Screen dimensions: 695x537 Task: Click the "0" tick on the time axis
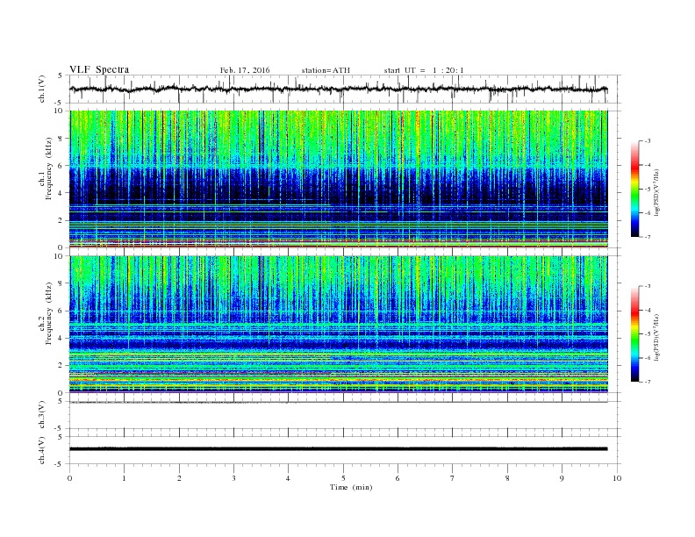69,478
